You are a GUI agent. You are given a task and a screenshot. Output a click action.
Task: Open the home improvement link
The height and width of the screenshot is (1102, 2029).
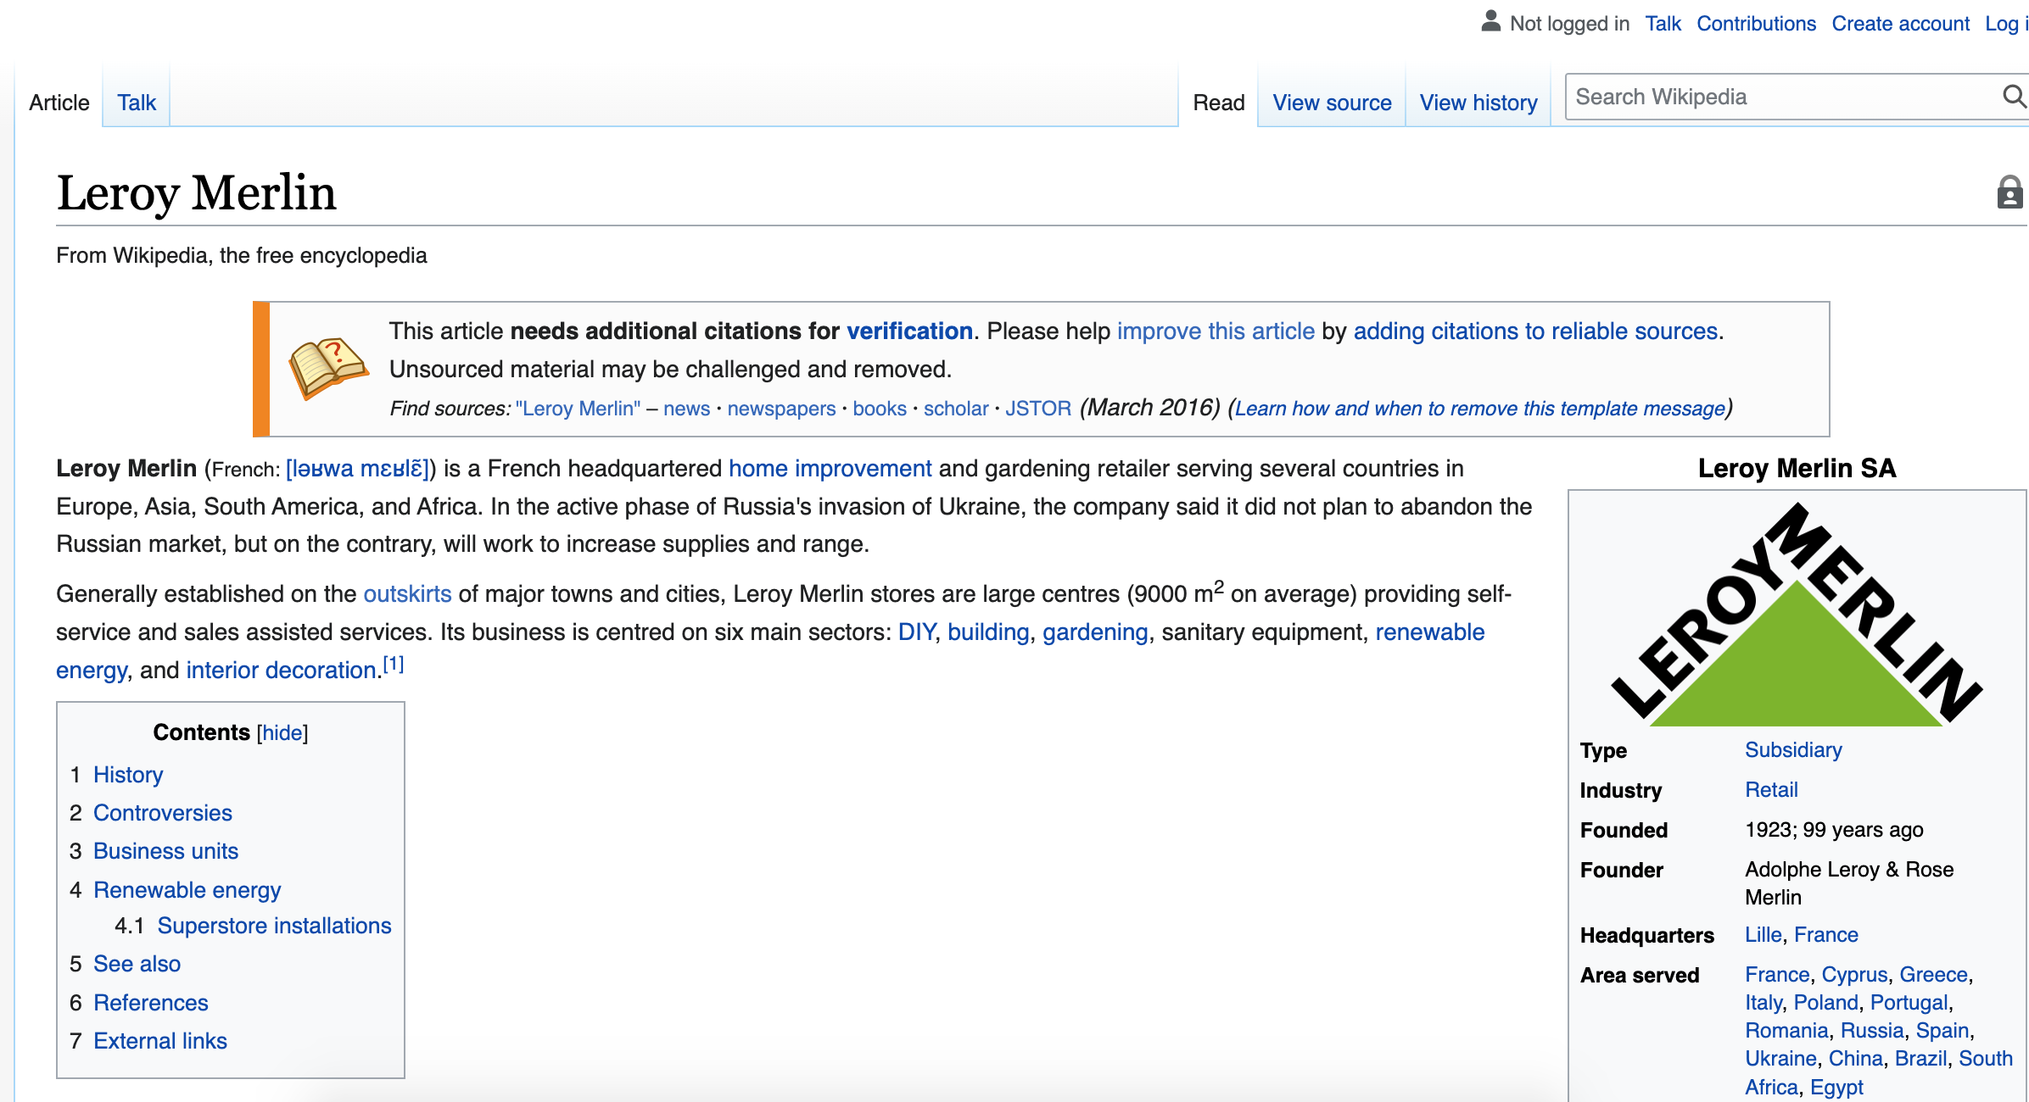(830, 469)
